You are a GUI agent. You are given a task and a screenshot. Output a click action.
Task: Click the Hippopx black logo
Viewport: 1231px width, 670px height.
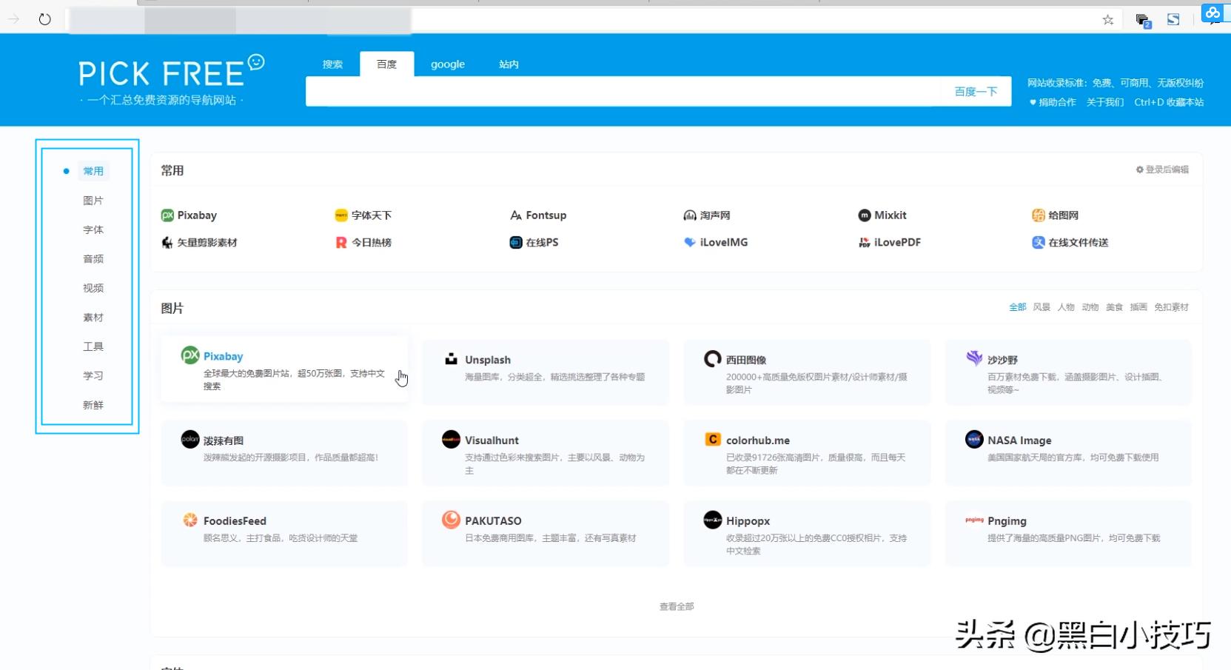click(x=713, y=520)
